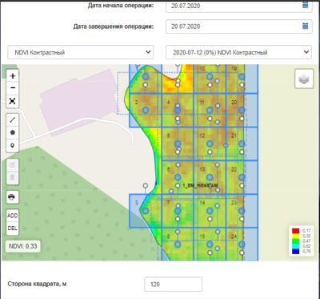Click the square side input field with 120
This screenshot has height=299, width=320.
click(x=173, y=285)
